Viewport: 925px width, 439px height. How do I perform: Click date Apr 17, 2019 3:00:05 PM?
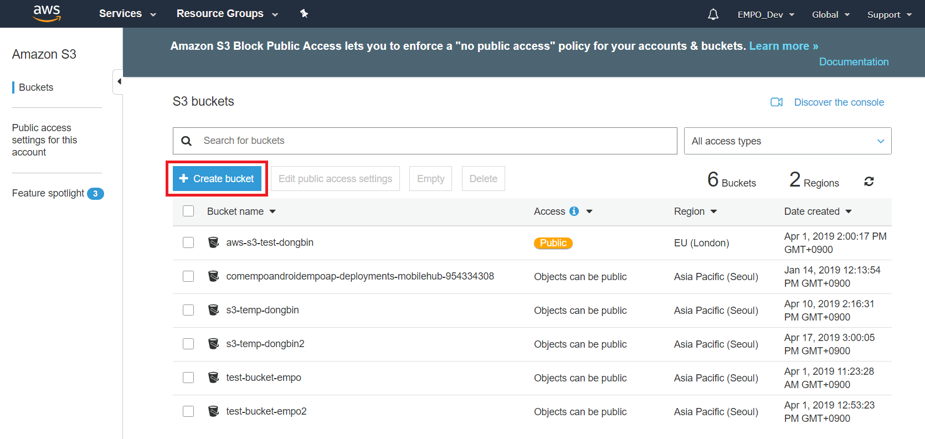pos(829,344)
